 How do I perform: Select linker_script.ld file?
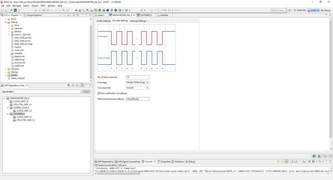point(18,78)
